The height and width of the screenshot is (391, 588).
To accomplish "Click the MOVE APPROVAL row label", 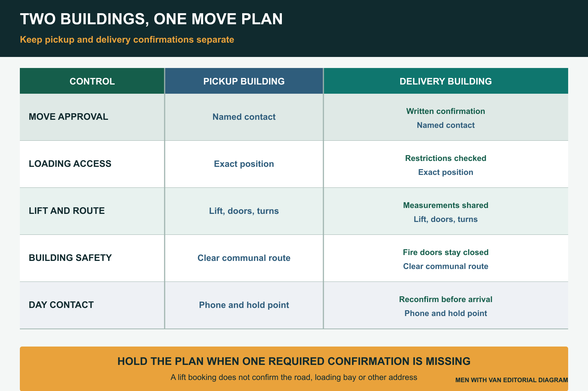I will point(68,117).
